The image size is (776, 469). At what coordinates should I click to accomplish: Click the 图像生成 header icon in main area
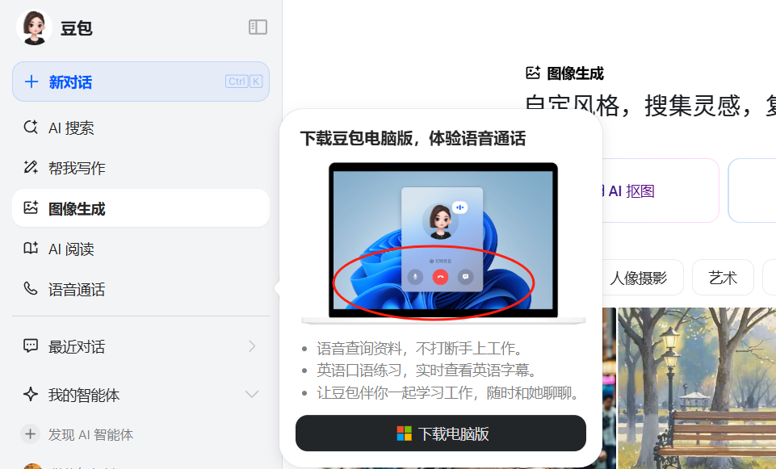[533, 73]
